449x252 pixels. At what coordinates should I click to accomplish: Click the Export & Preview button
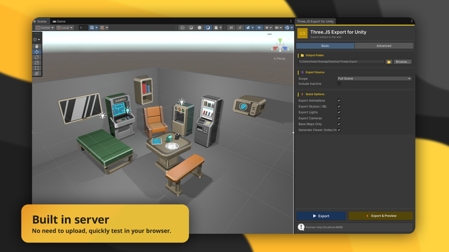pyautogui.click(x=381, y=216)
